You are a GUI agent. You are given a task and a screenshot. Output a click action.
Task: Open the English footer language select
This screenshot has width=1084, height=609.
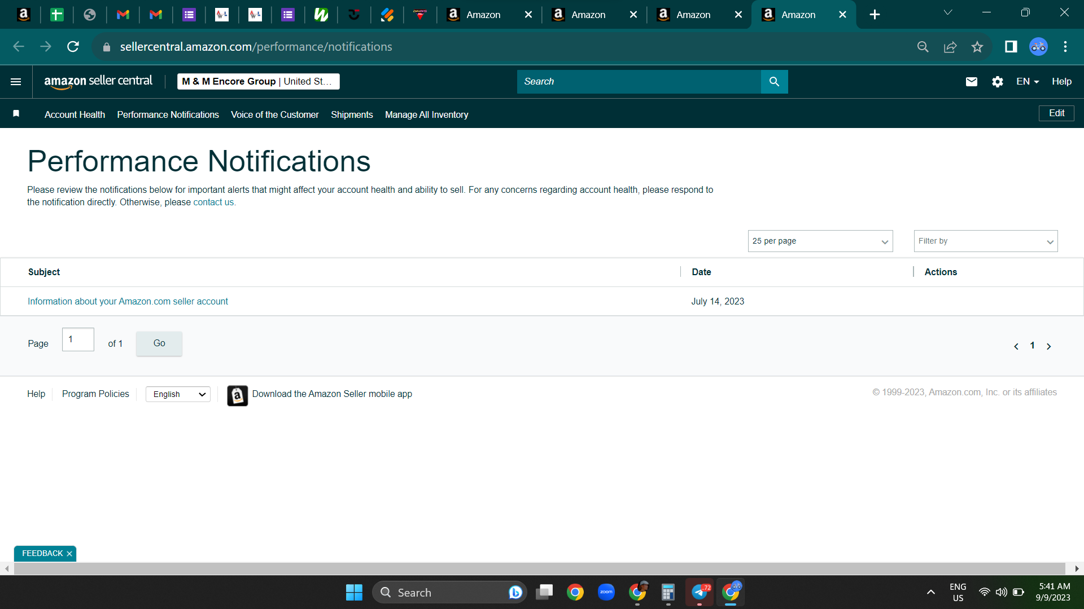coord(178,394)
